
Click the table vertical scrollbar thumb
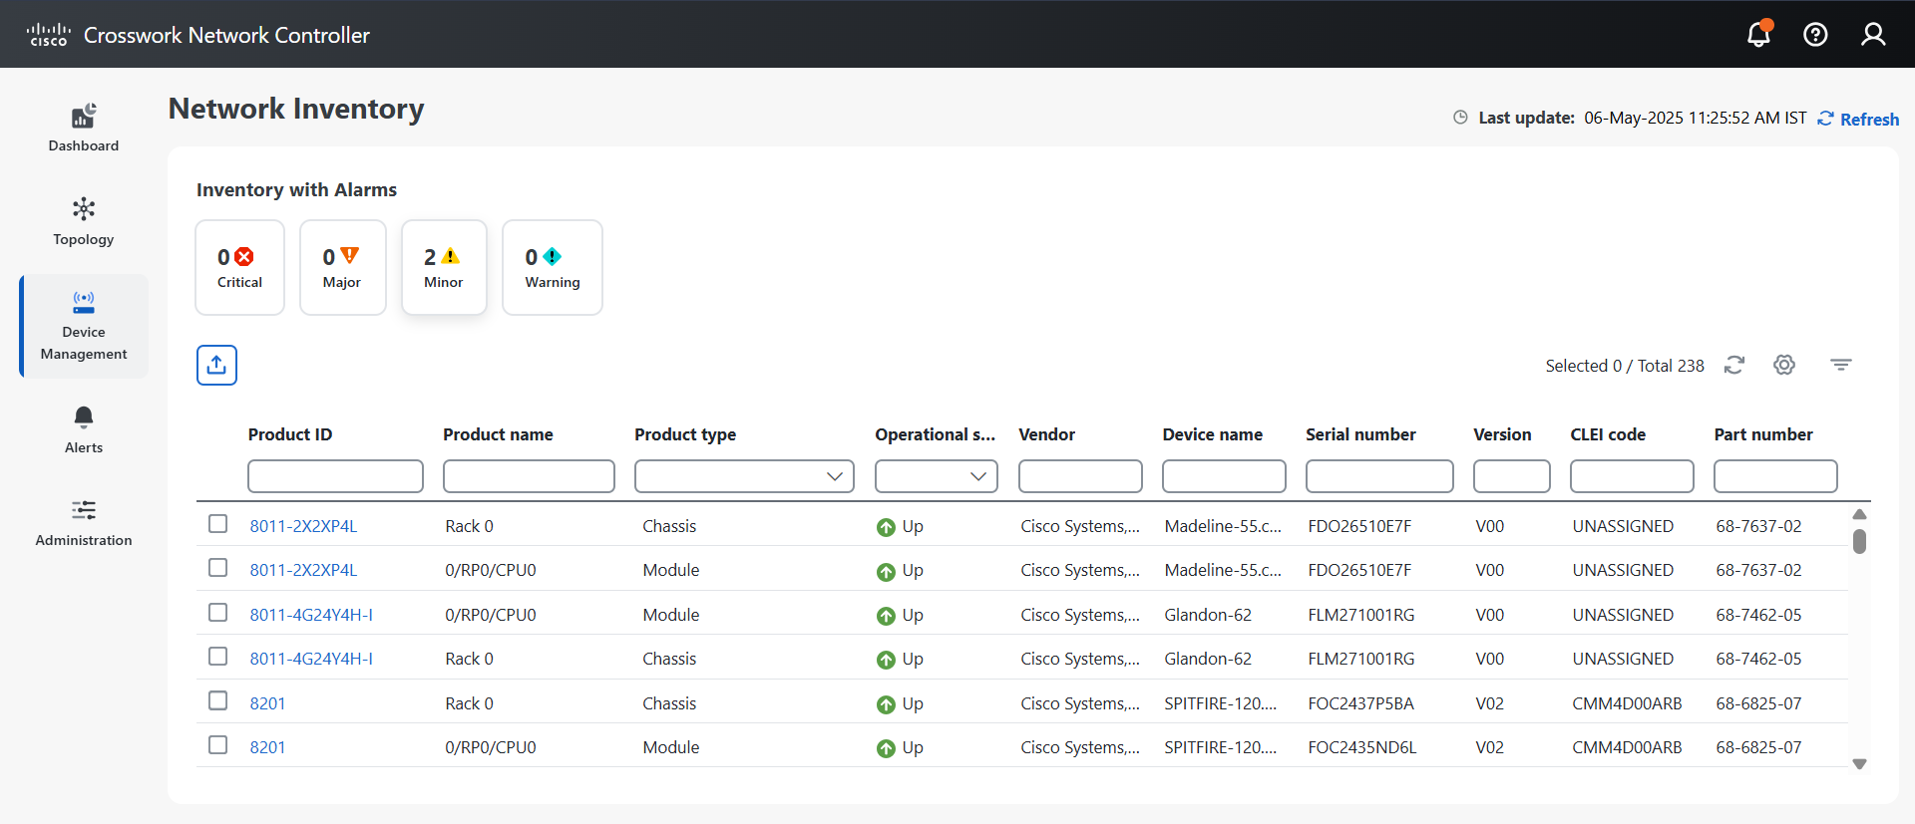point(1859,541)
